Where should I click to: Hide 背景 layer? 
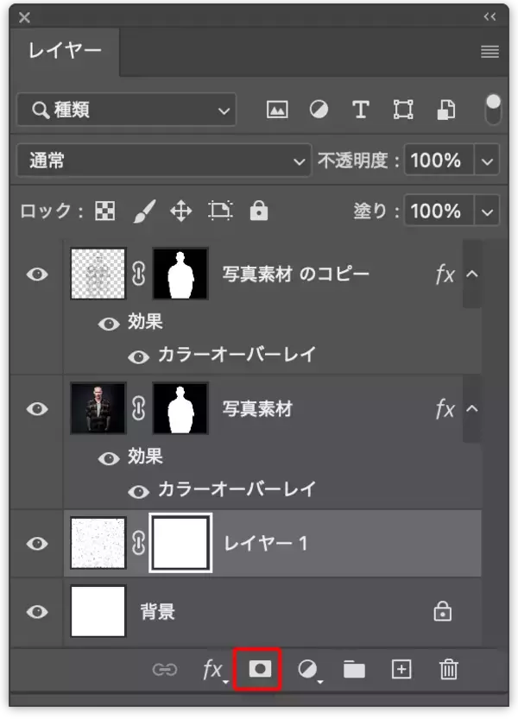pos(37,611)
